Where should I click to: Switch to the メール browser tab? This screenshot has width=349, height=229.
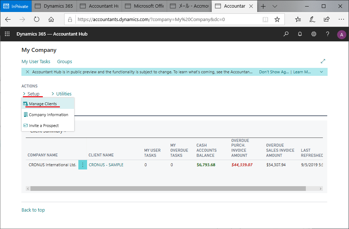[x=189, y=6]
